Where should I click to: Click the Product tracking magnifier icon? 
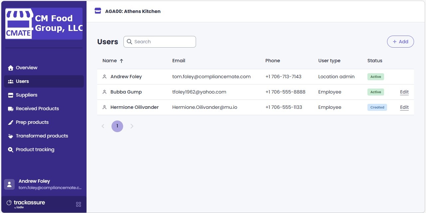[x=11, y=150]
